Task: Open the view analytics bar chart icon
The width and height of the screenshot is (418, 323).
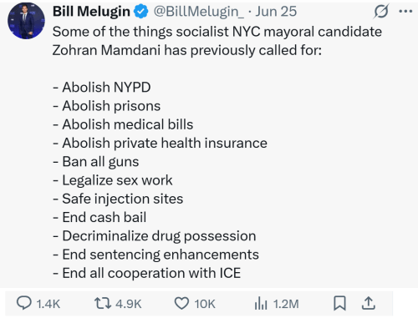Action: (261, 303)
